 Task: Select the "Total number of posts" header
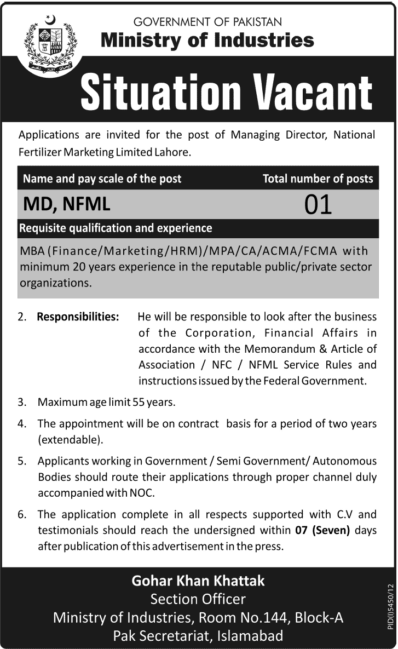318,179
